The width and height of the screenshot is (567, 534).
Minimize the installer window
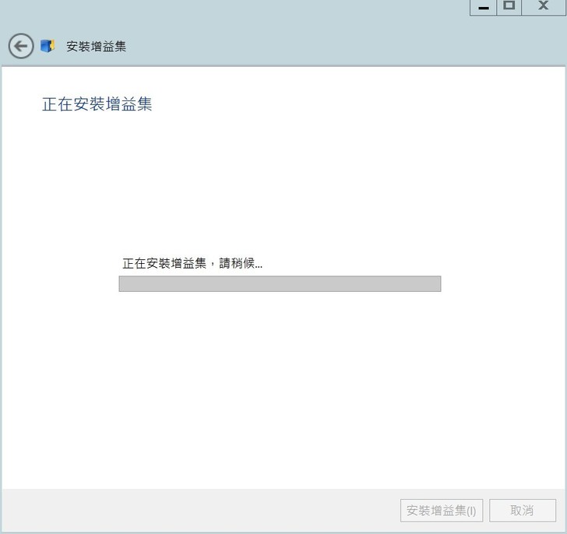pos(484,7)
